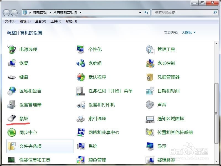This screenshot has height=166, width=221.
Task: Open 键盘 keyboard settings
Action: (23, 77)
